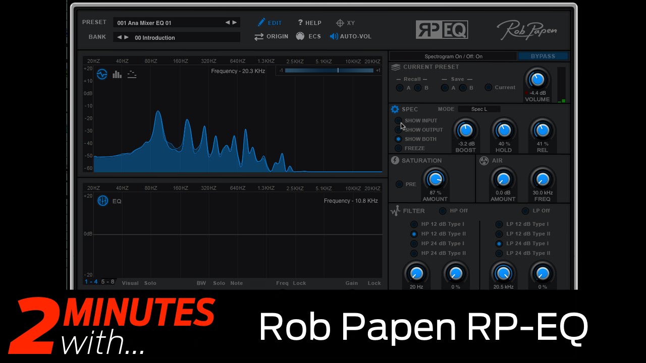Image resolution: width=646 pixels, height=363 pixels.
Task: Go to next bank with right arrow
Action: coord(126,37)
